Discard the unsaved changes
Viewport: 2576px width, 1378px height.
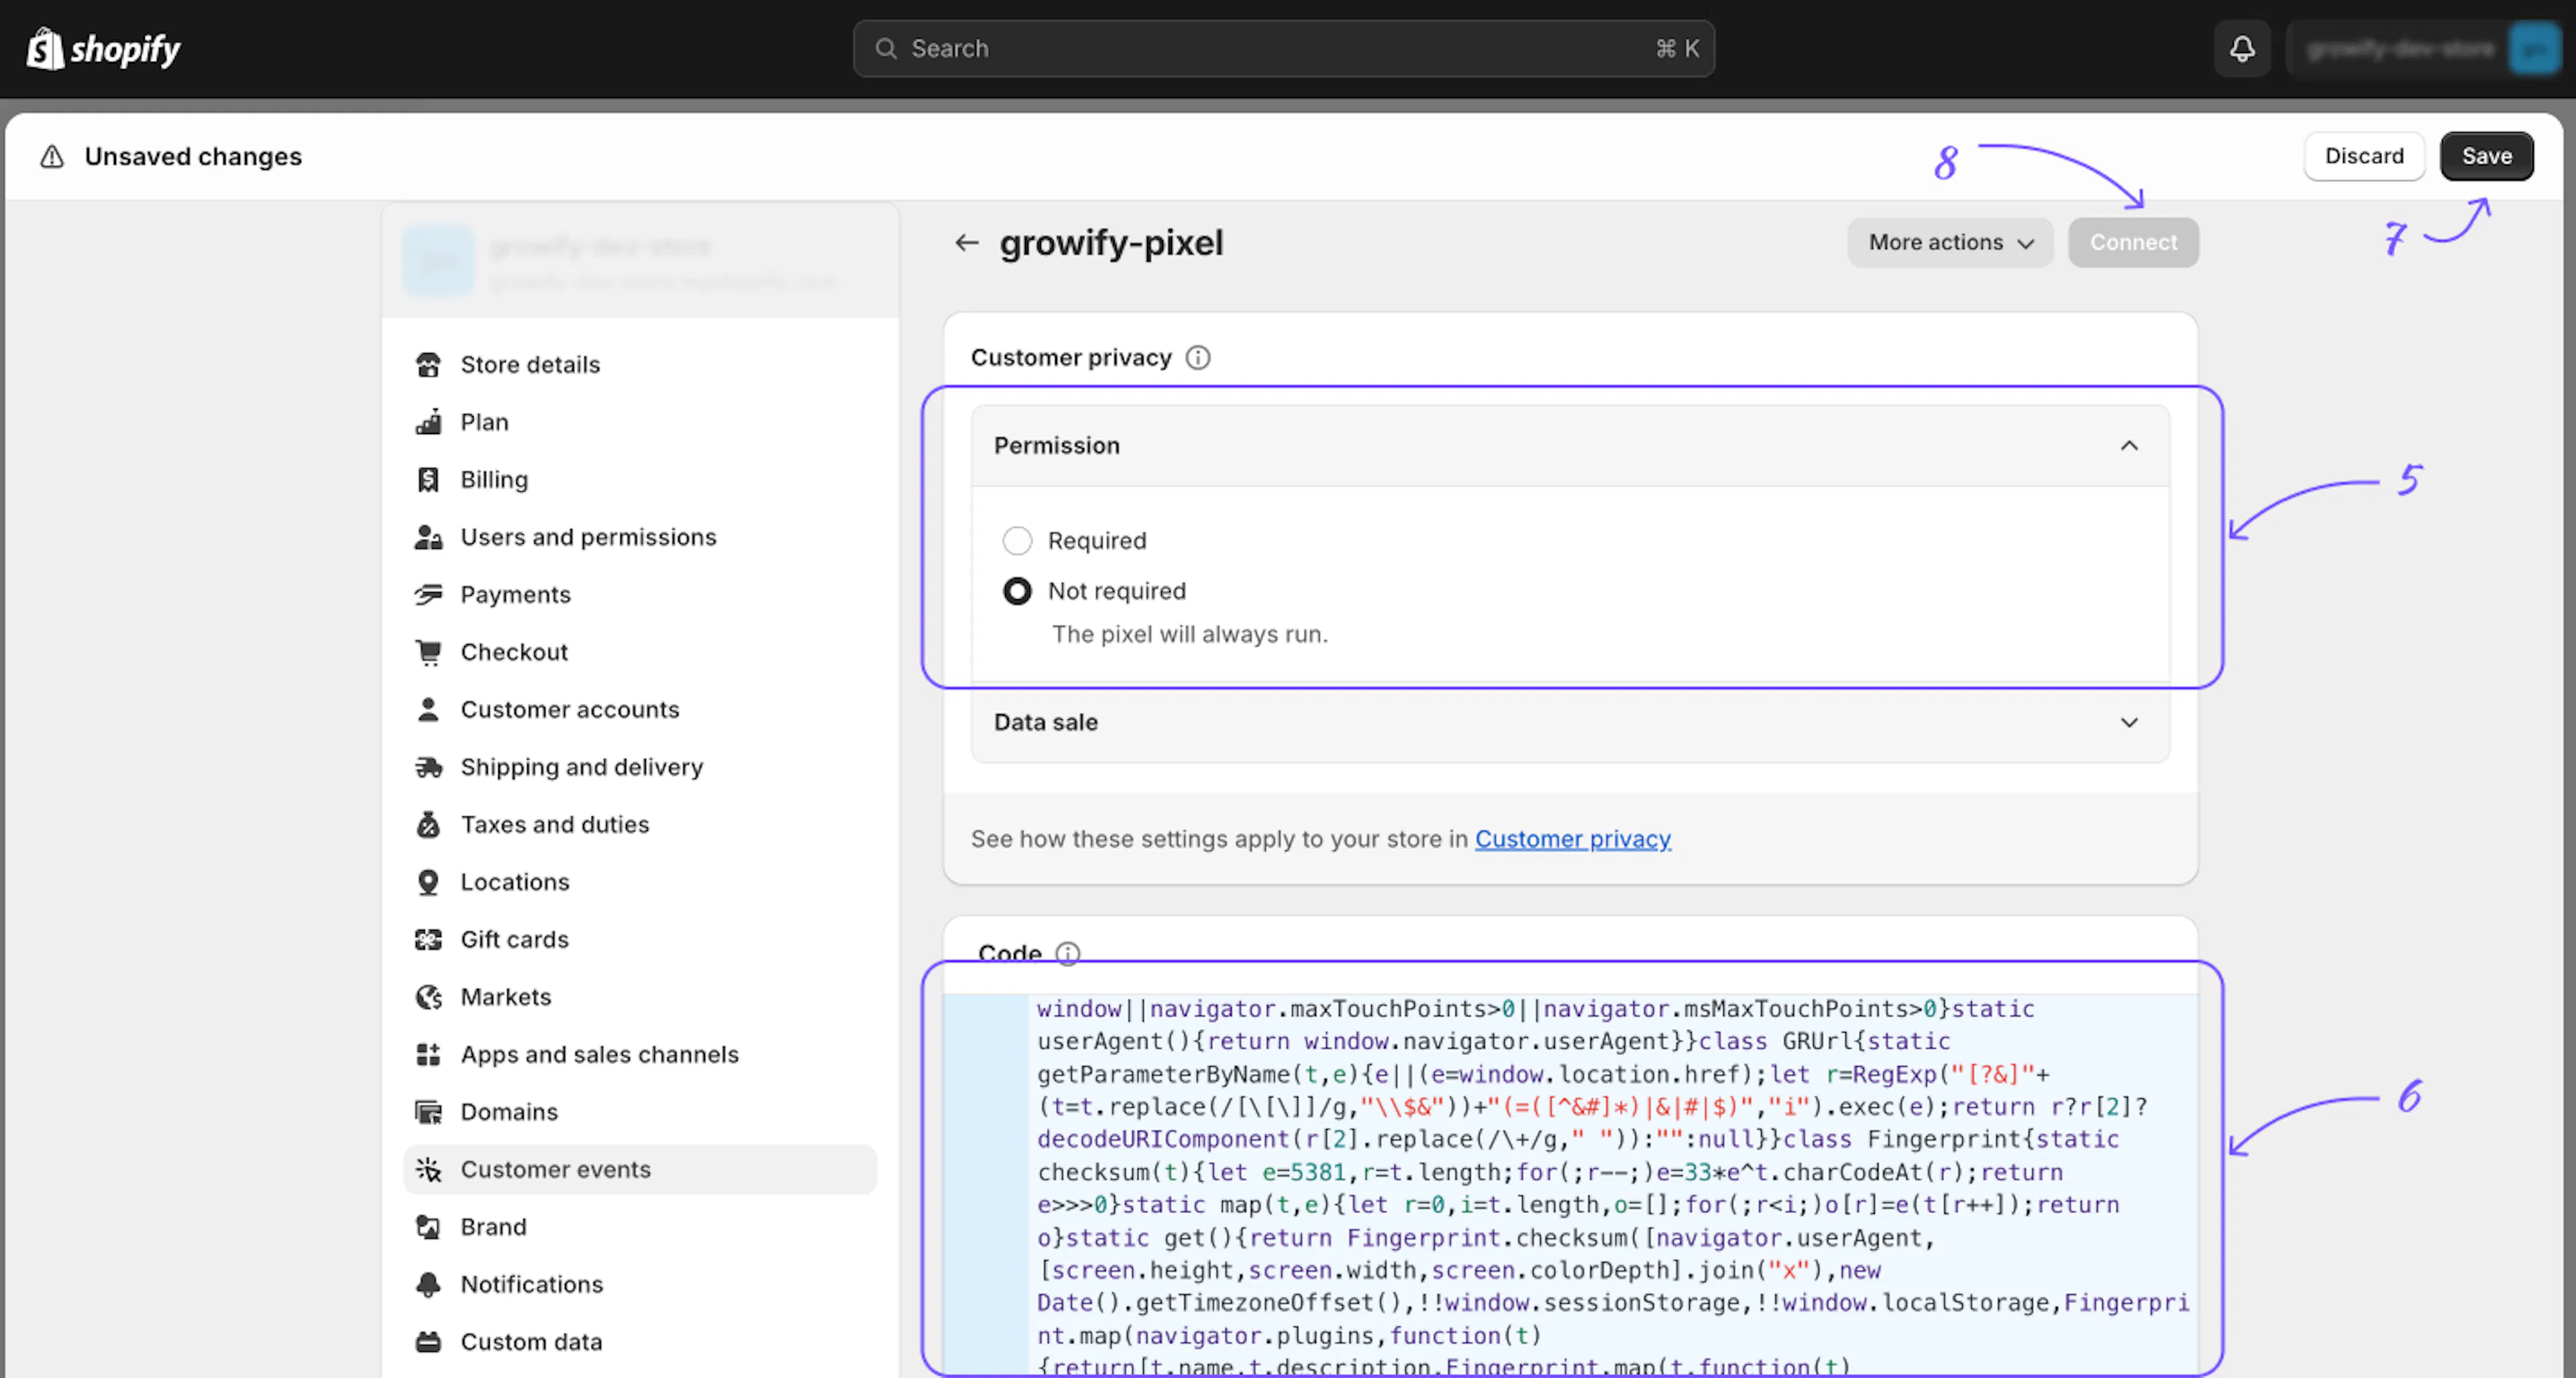pyautogui.click(x=2363, y=156)
